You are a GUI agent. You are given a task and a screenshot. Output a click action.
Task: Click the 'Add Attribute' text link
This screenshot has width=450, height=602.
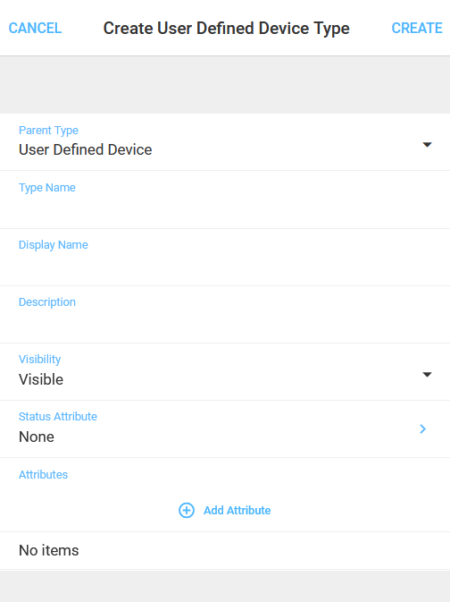pyautogui.click(x=237, y=510)
